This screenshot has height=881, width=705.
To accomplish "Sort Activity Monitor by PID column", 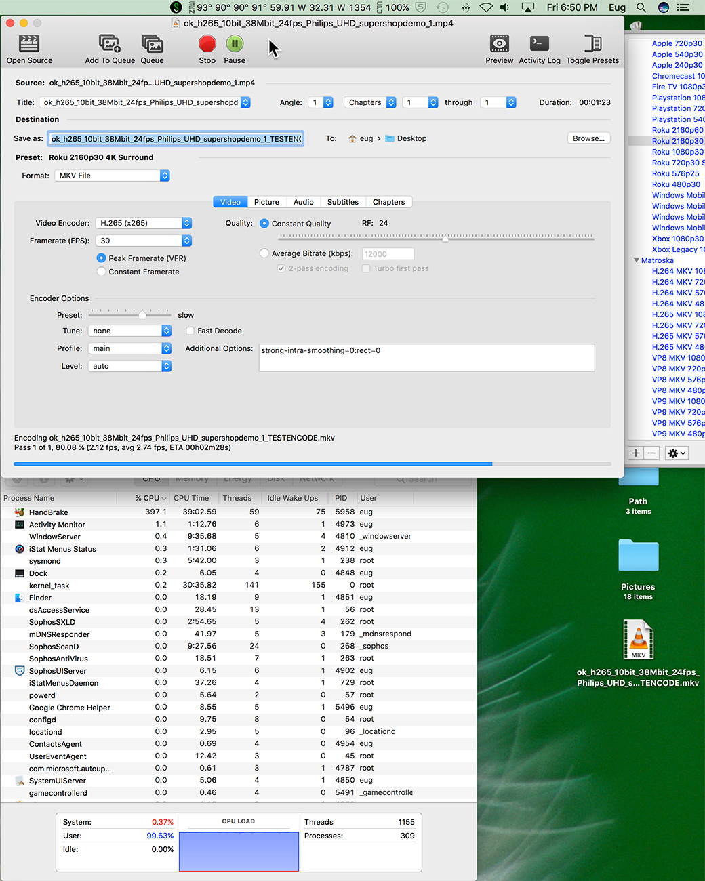I will click(343, 498).
